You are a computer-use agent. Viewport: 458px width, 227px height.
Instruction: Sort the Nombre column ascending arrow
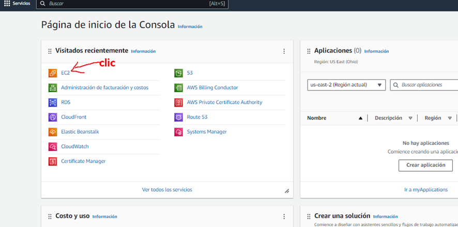360,118
